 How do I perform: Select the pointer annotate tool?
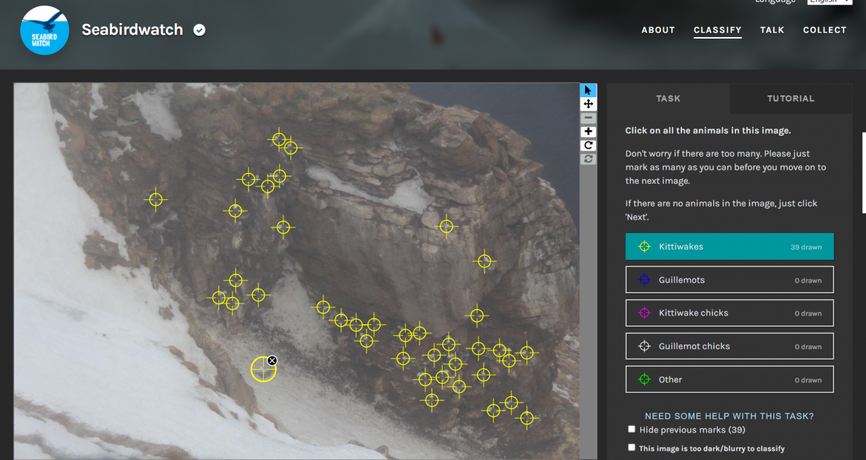[x=589, y=91]
